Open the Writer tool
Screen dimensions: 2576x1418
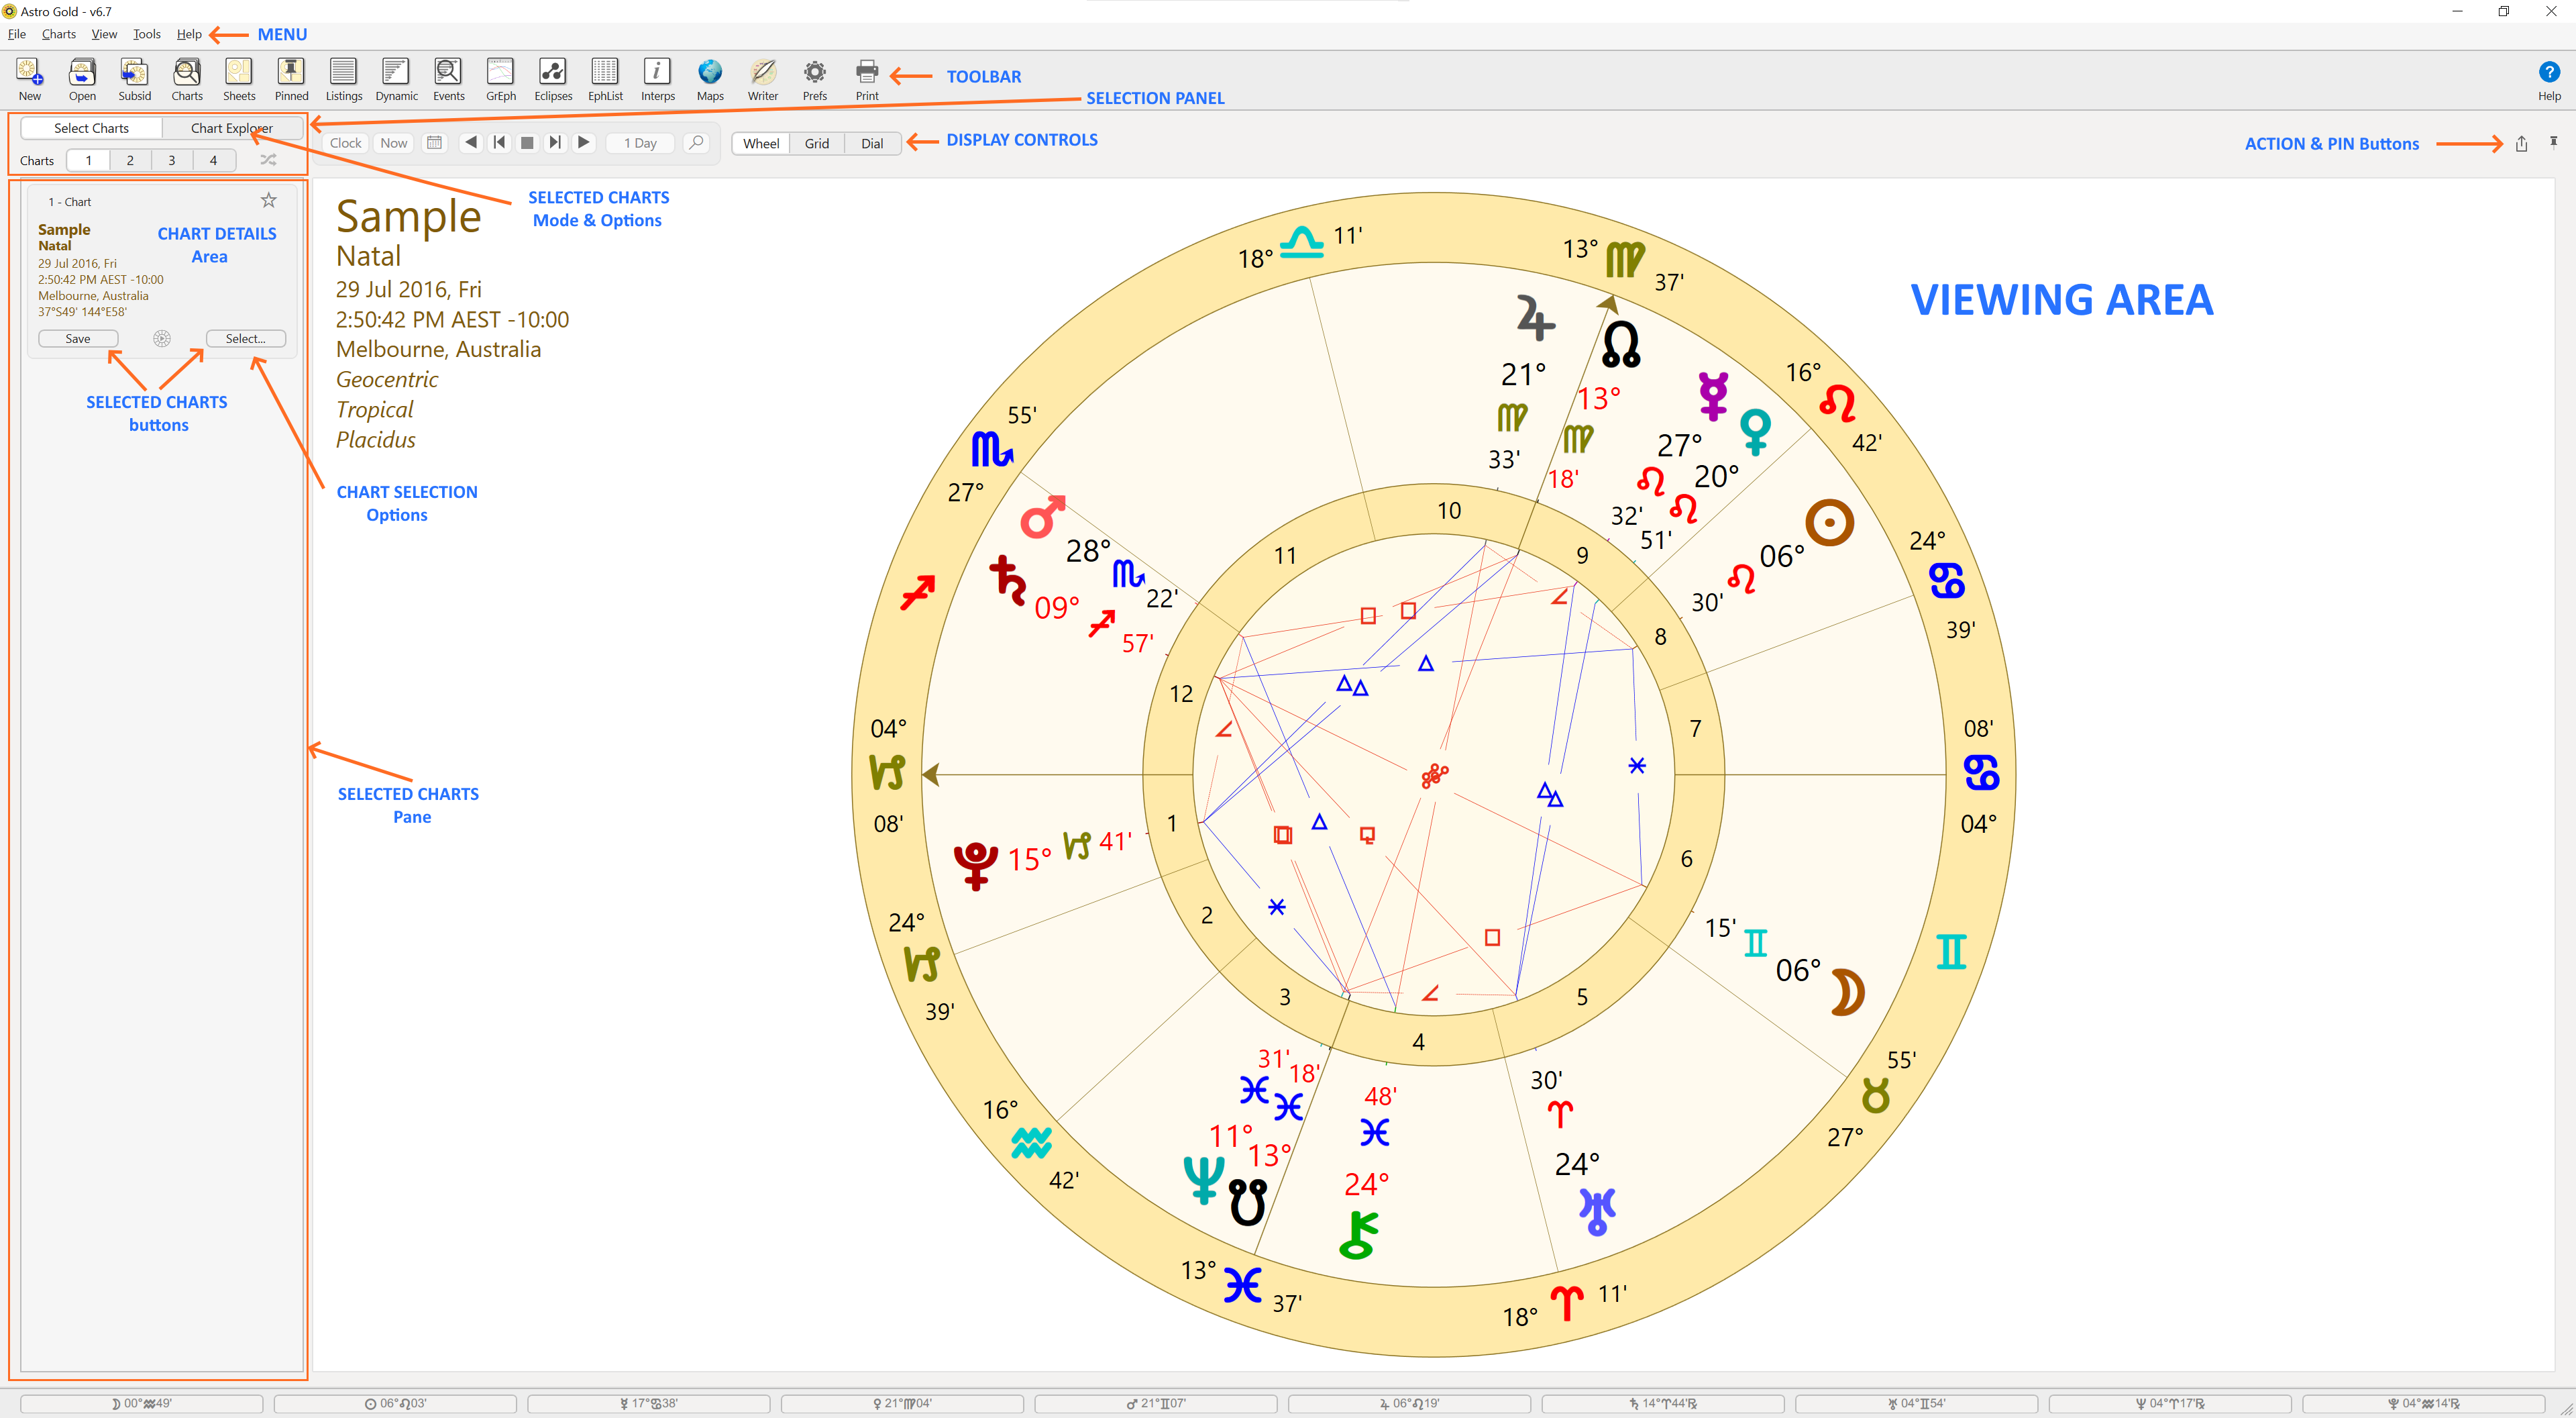[763, 79]
